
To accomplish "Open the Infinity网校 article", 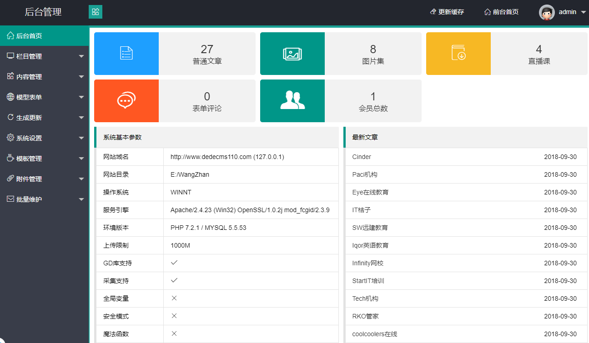I will click(367, 263).
